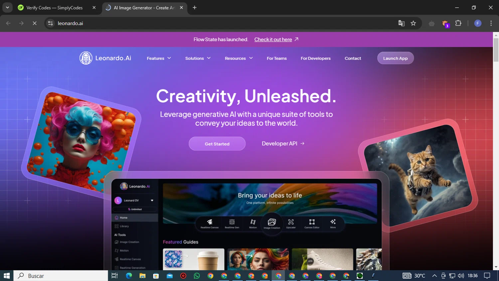The image size is (499, 281).
Task: Open the monkey extension with badge 3
Action: coord(445,23)
